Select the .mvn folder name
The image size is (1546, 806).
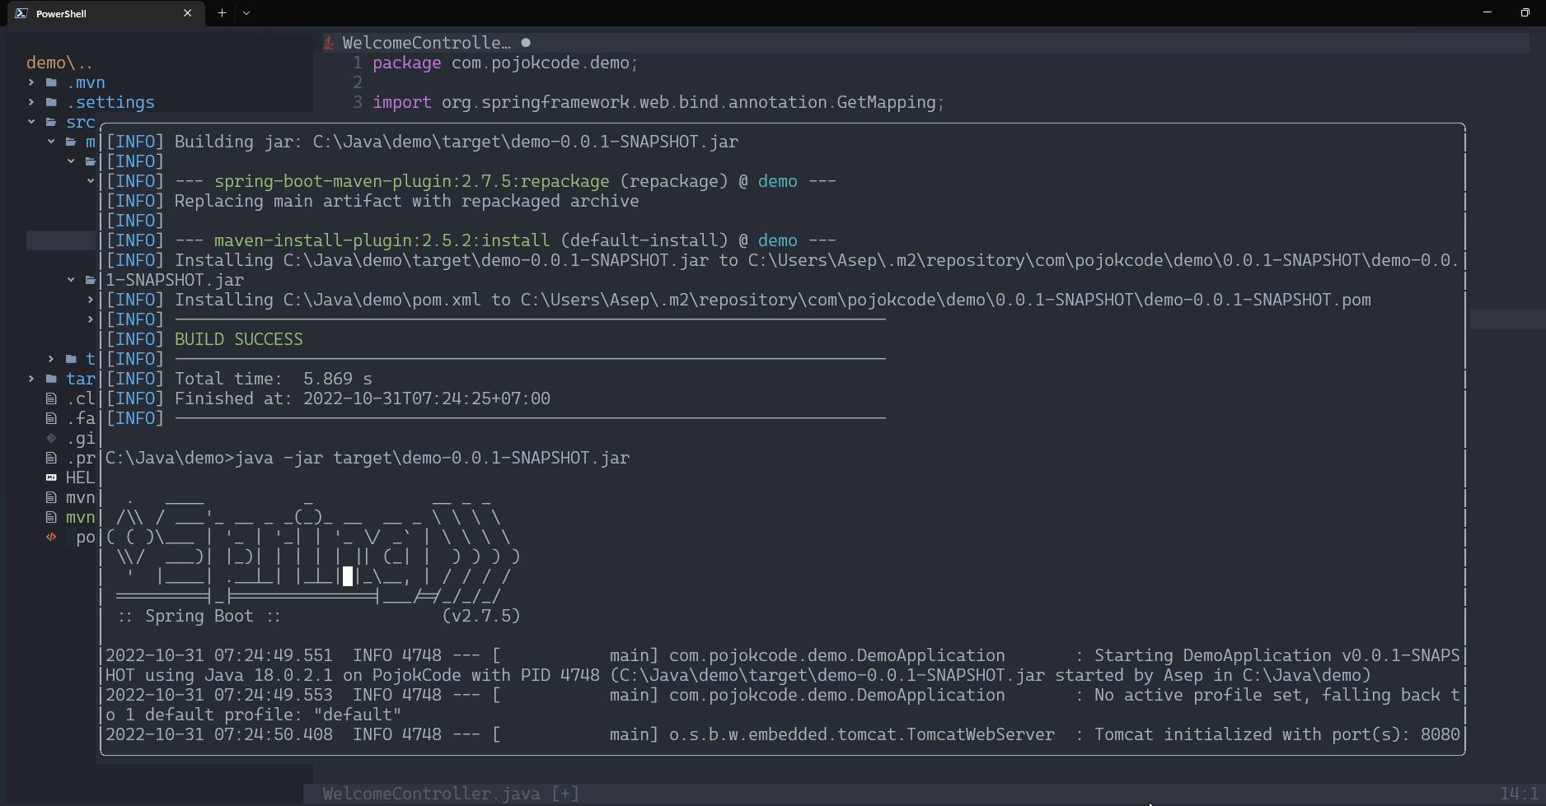86,82
